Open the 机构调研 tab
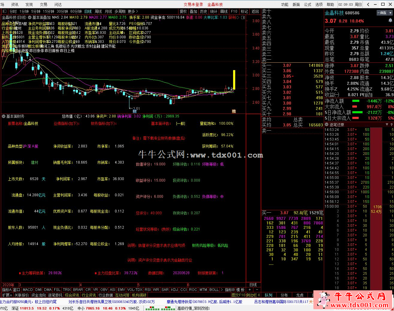This screenshot has height=311, width=394. [139, 295]
